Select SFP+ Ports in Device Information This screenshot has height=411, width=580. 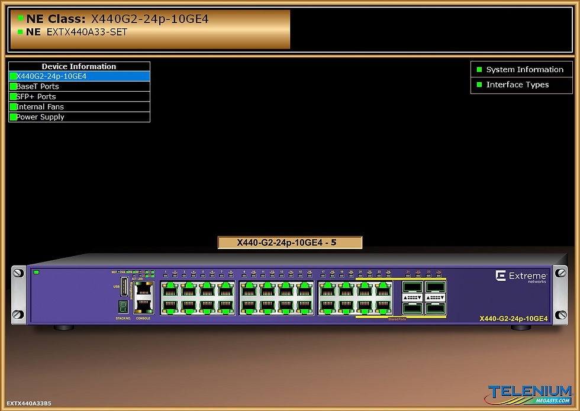coord(79,96)
